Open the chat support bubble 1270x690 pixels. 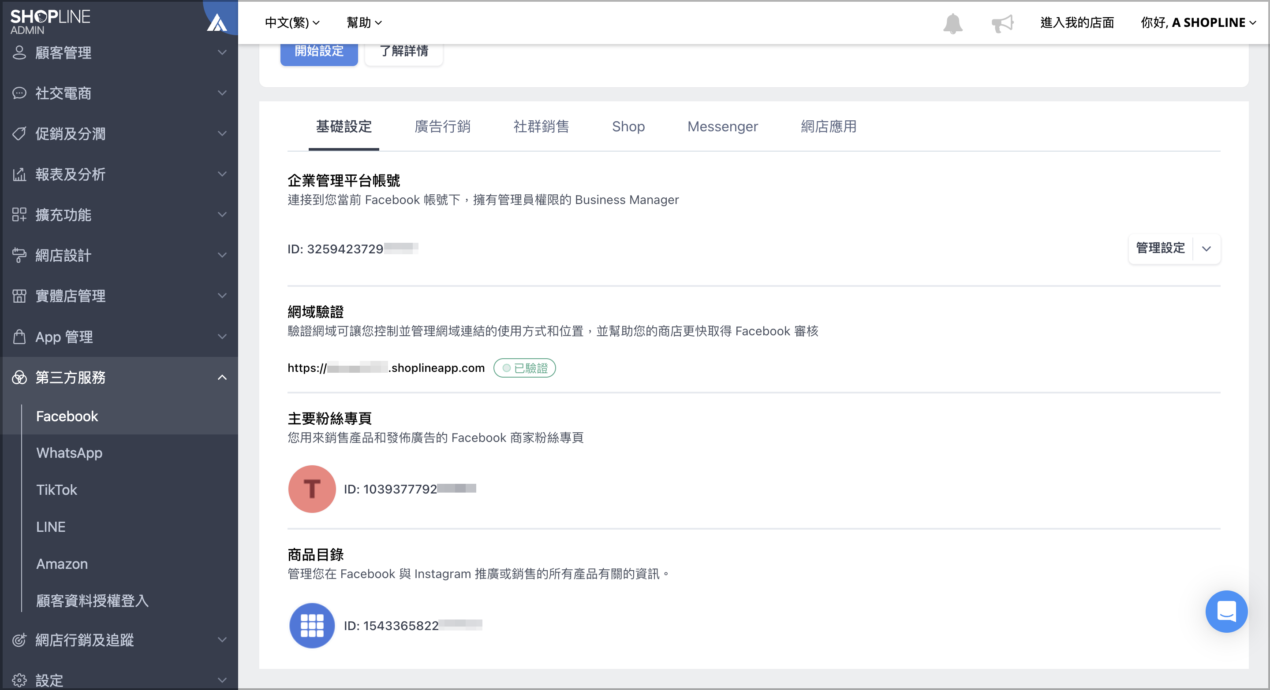[x=1226, y=611]
